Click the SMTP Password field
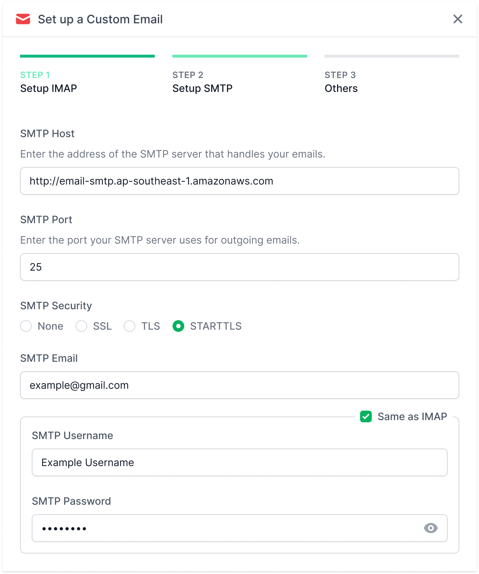This screenshot has width=479, height=574. [x=226, y=528]
